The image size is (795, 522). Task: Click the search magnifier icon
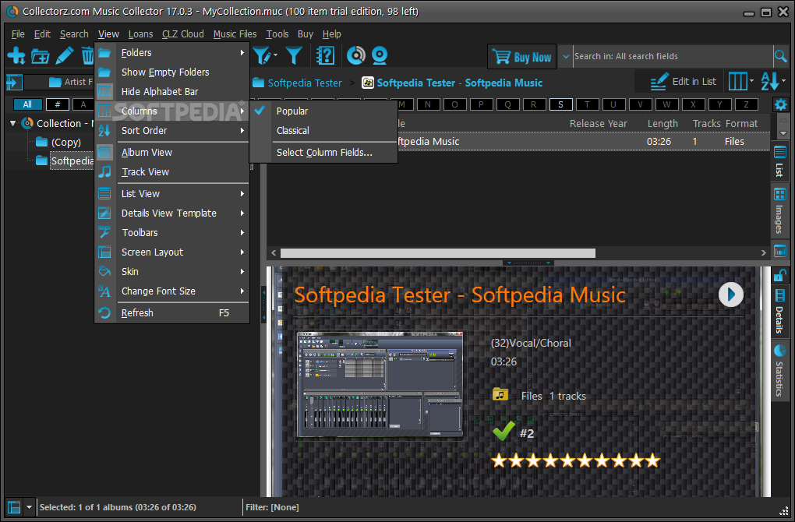pyautogui.click(x=781, y=56)
